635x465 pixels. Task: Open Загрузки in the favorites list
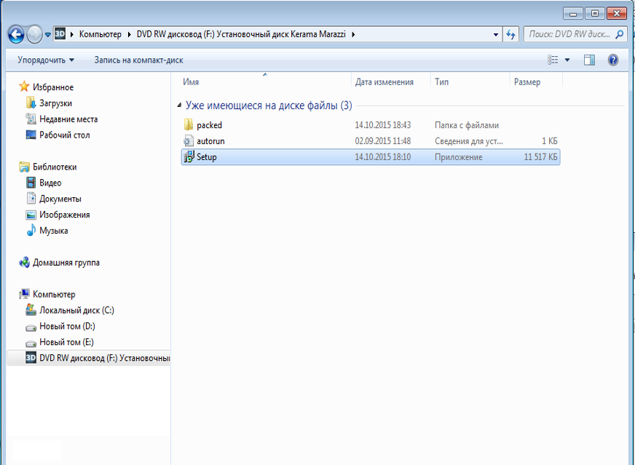pos(55,103)
